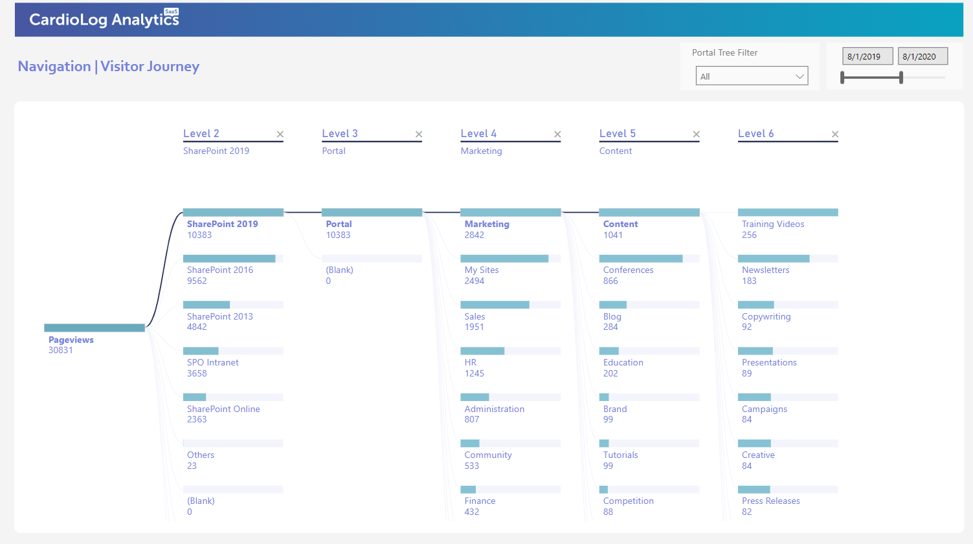Click the CardioLog Analytics logo

[104, 19]
